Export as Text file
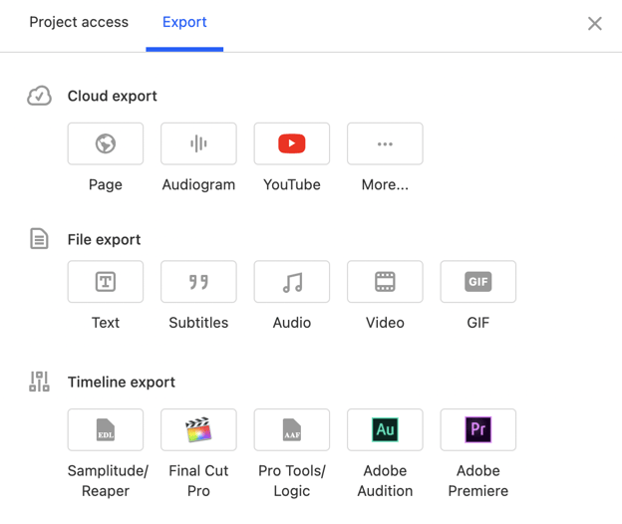The width and height of the screenshot is (622, 524). click(x=106, y=282)
